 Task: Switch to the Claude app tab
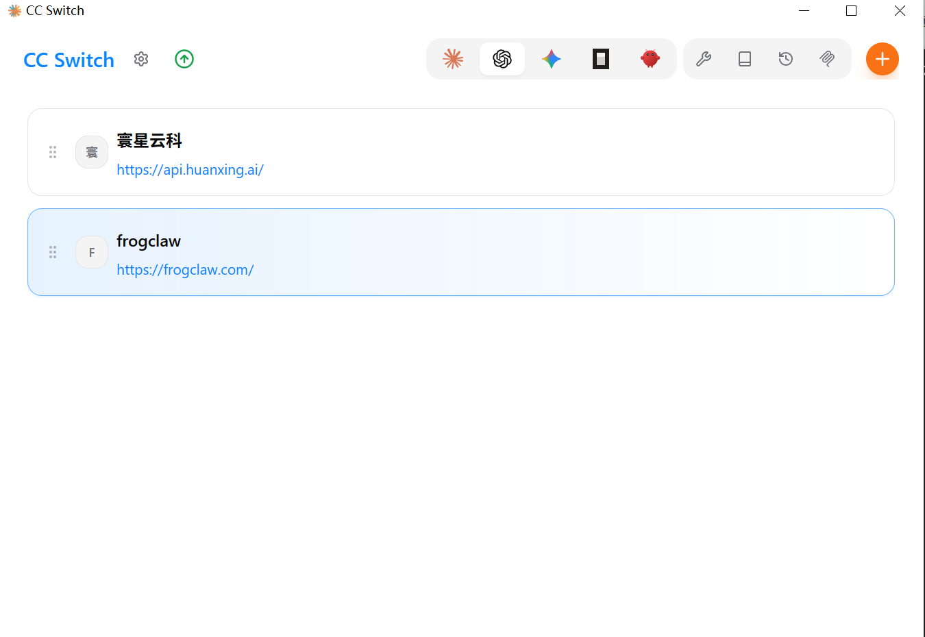[453, 59]
